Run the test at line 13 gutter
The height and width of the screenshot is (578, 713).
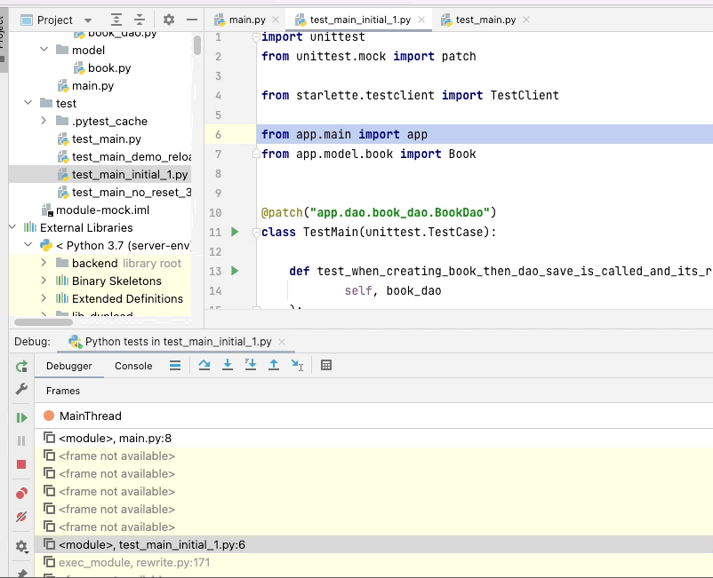coord(235,270)
